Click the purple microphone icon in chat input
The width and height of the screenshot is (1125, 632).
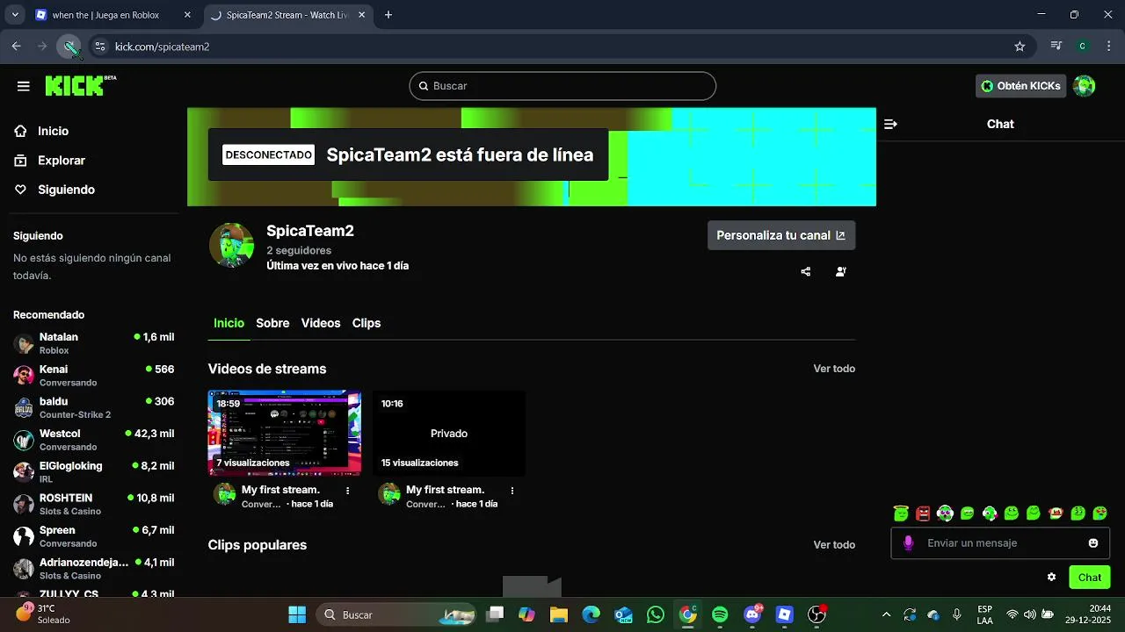(909, 543)
